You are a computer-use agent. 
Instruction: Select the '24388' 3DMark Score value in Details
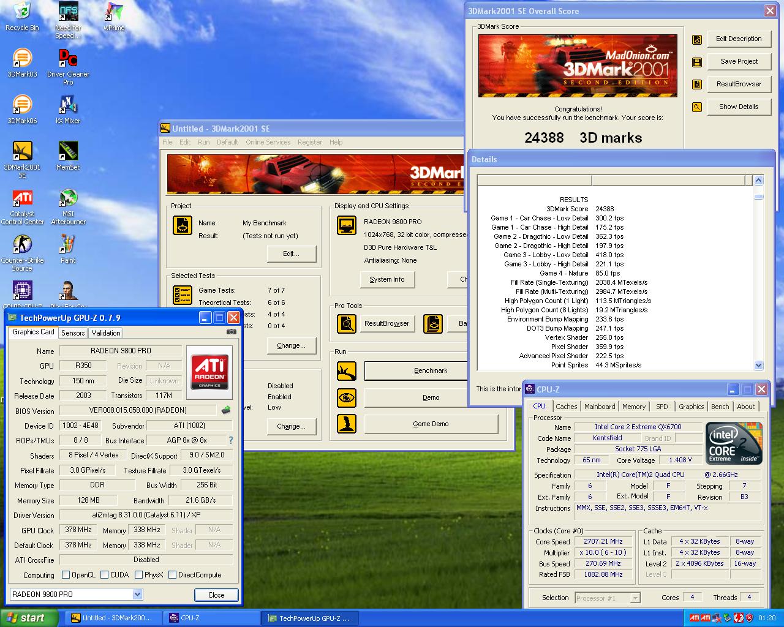click(605, 209)
